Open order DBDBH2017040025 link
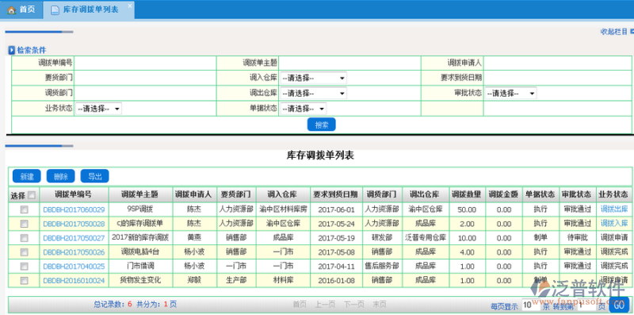The height and width of the screenshot is (315, 634). (x=74, y=267)
